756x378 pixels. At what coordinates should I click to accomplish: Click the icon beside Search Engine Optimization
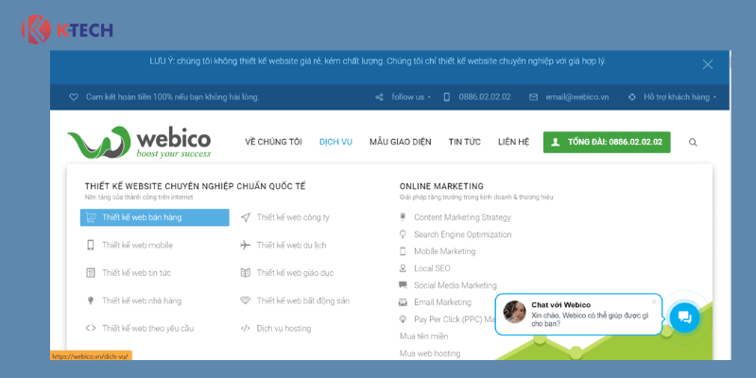coord(404,234)
